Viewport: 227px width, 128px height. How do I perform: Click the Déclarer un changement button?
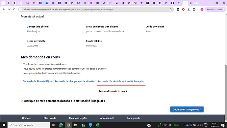[187, 110]
